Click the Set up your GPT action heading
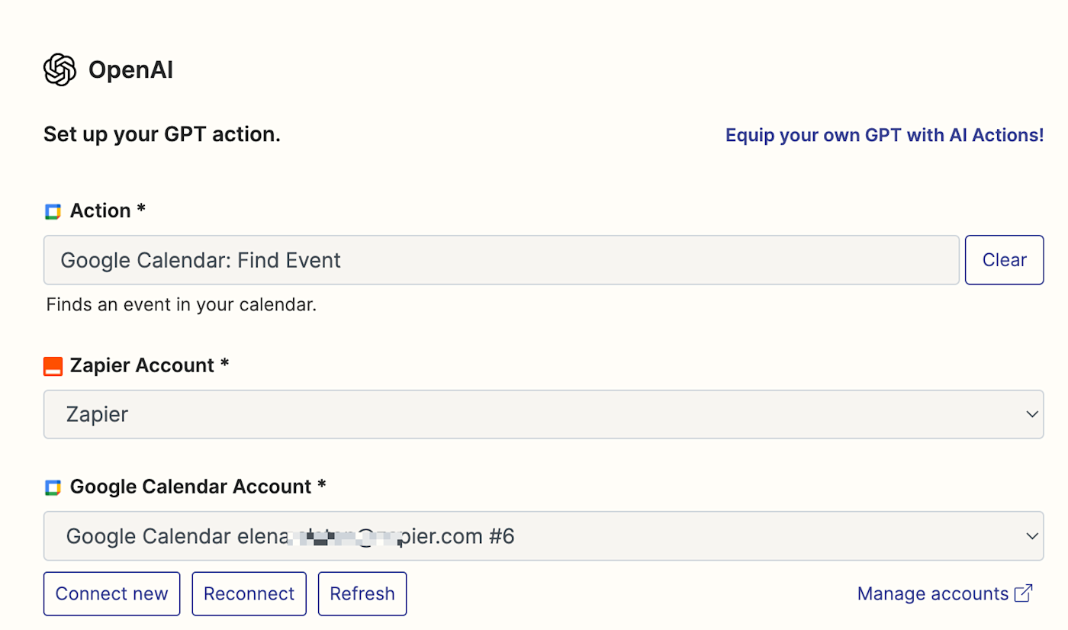Image resolution: width=1068 pixels, height=630 pixels. coord(162,135)
